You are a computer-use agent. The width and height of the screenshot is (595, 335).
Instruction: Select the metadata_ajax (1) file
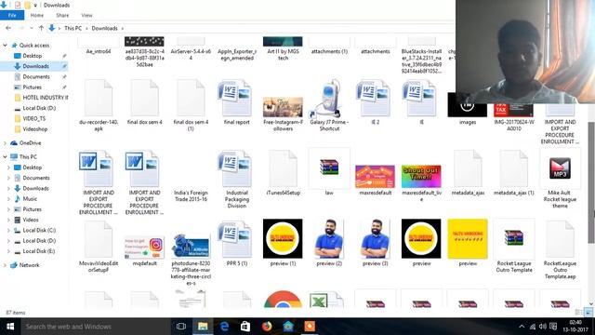pyautogui.click(x=514, y=168)
